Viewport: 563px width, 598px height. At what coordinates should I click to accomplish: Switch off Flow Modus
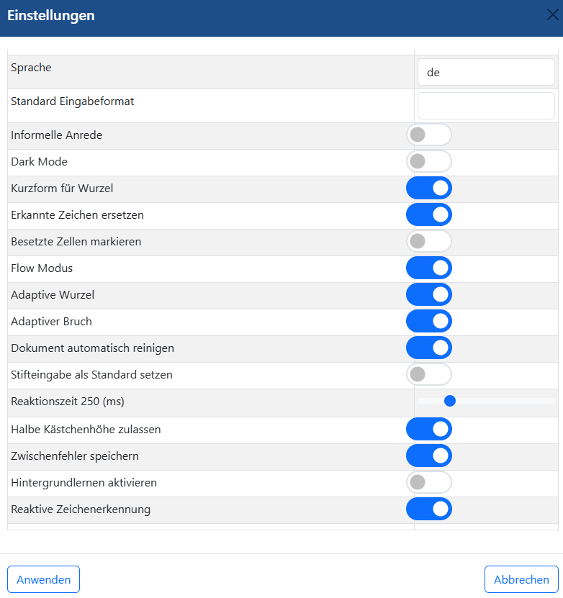click(429, 268)
